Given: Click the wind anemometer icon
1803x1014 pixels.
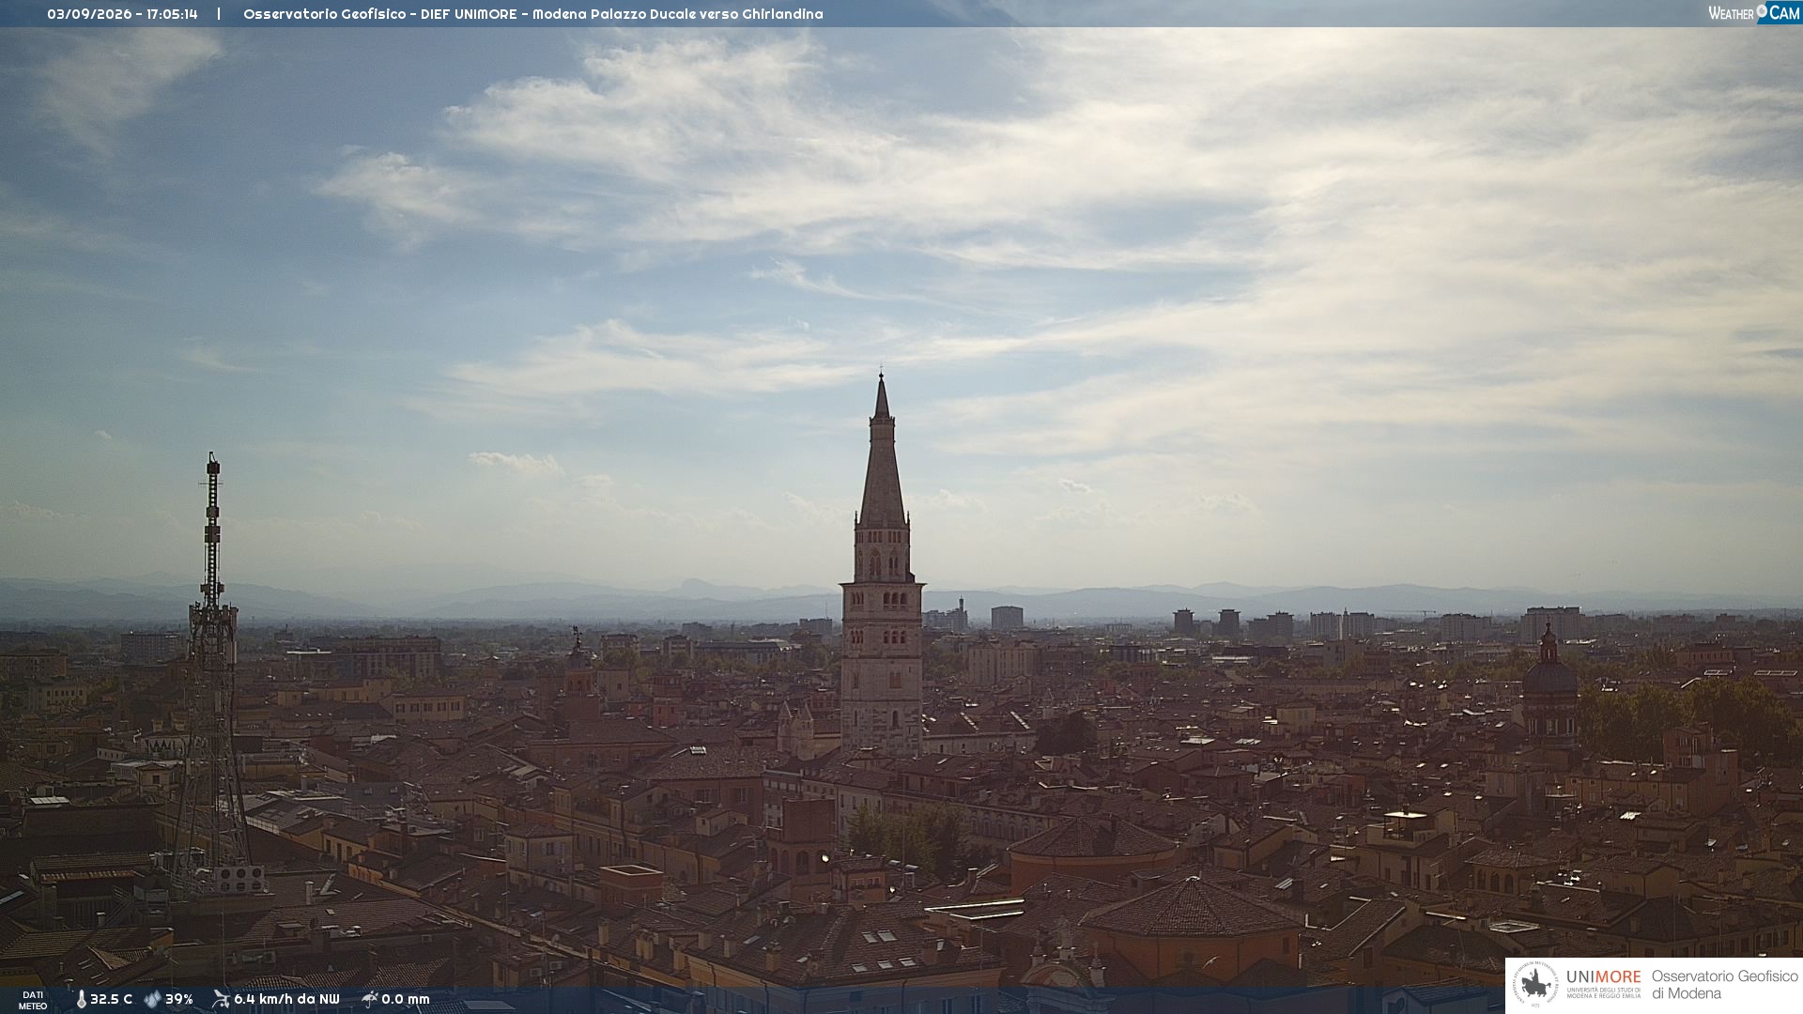Looking at the screenshot, I should click(x=221, y=999).
